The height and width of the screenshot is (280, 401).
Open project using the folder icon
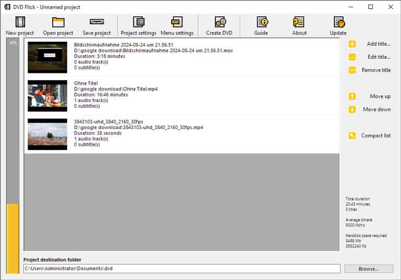58,22
